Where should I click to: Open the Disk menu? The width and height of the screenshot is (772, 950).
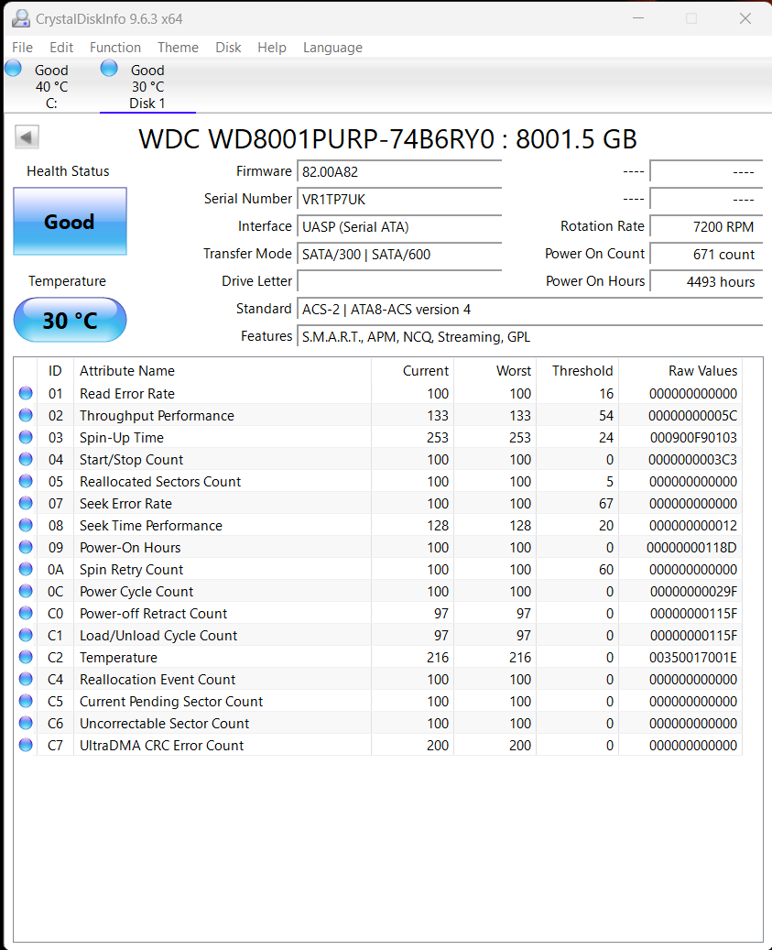pos(228,48)
